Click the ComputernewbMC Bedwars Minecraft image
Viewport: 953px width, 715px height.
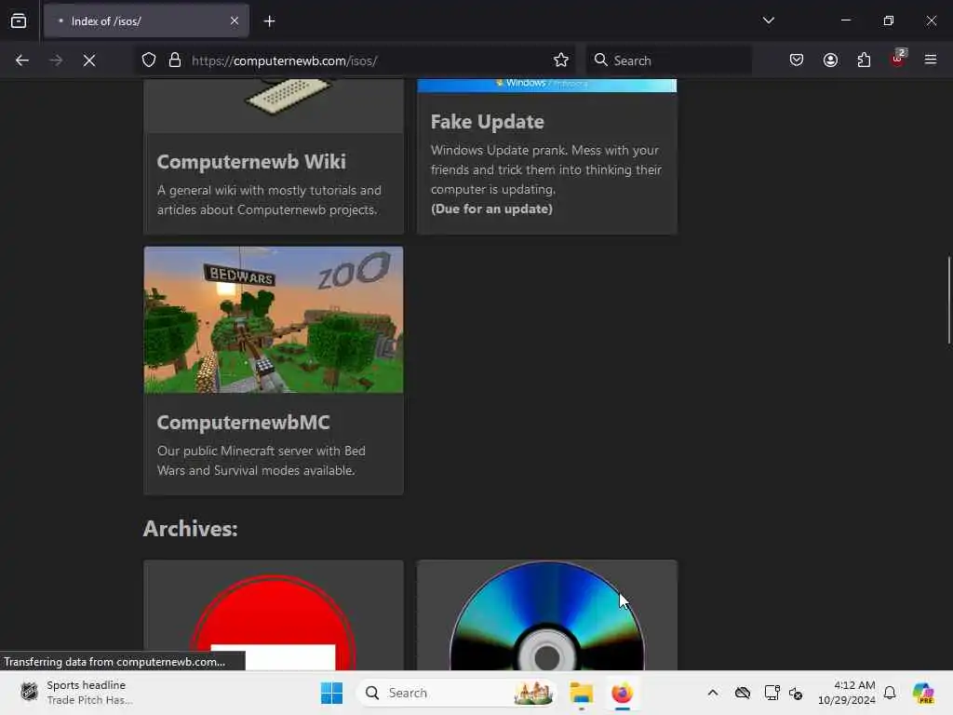274,320
